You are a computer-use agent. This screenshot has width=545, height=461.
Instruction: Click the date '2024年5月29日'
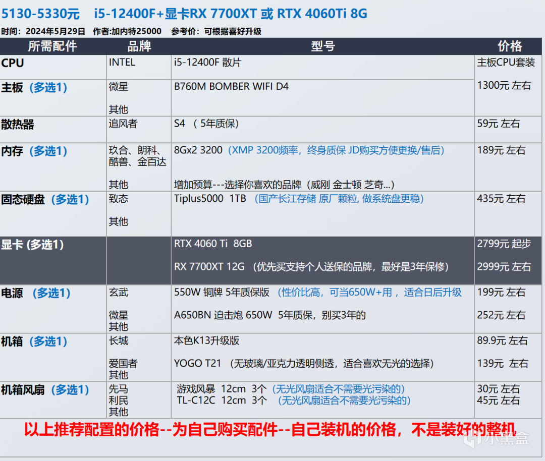(56, 31)
